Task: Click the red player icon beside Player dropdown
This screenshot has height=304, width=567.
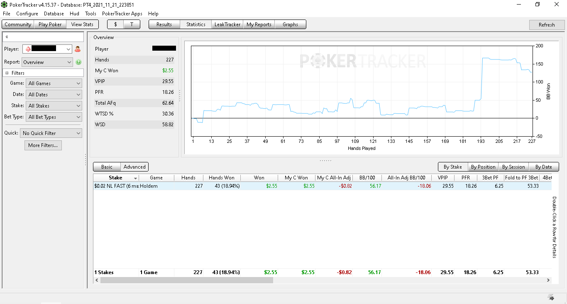Action: pyautogui.click(x=78, y=49)
